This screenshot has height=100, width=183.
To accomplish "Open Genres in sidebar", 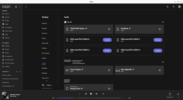I will click(6, 17).
